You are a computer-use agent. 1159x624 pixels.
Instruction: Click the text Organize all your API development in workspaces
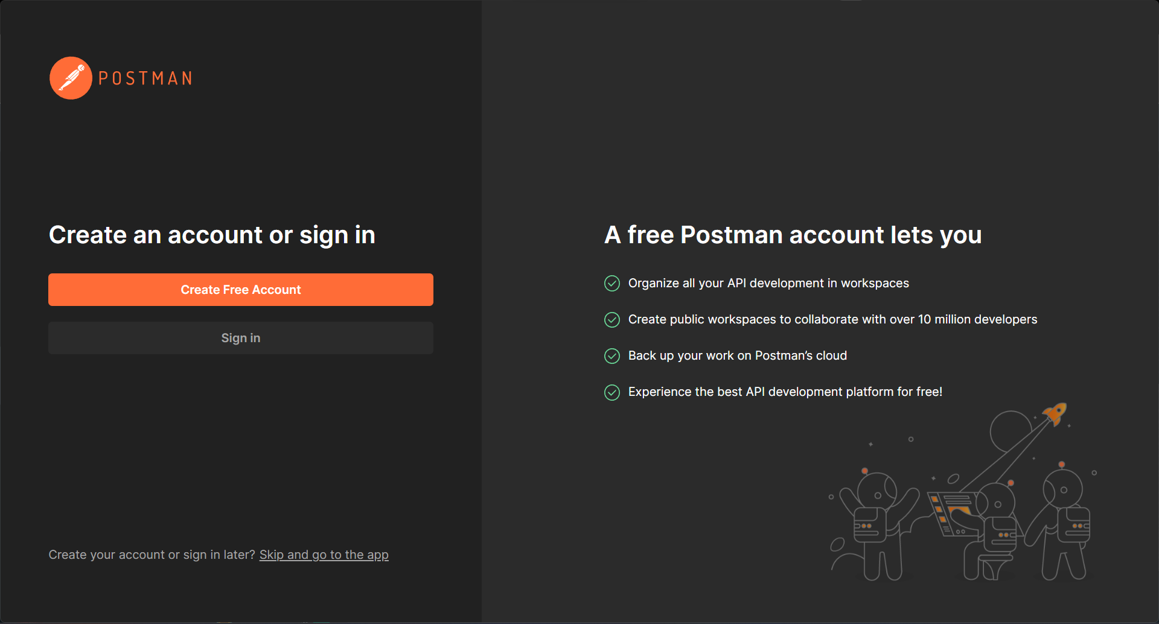tap(768, 283)
